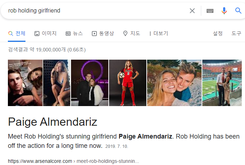This screenshot has height=165, width=245.
Task: View the stadium couple photo
Action: [222, 83]
